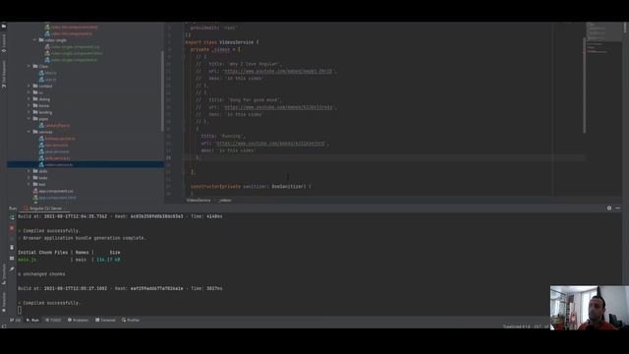Open the Project tool window sidebar button

tap(4, 27)
